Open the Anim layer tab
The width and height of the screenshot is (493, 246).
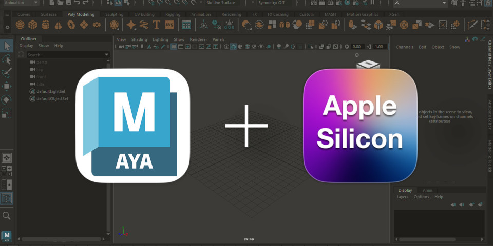click(x=427, y=190)
